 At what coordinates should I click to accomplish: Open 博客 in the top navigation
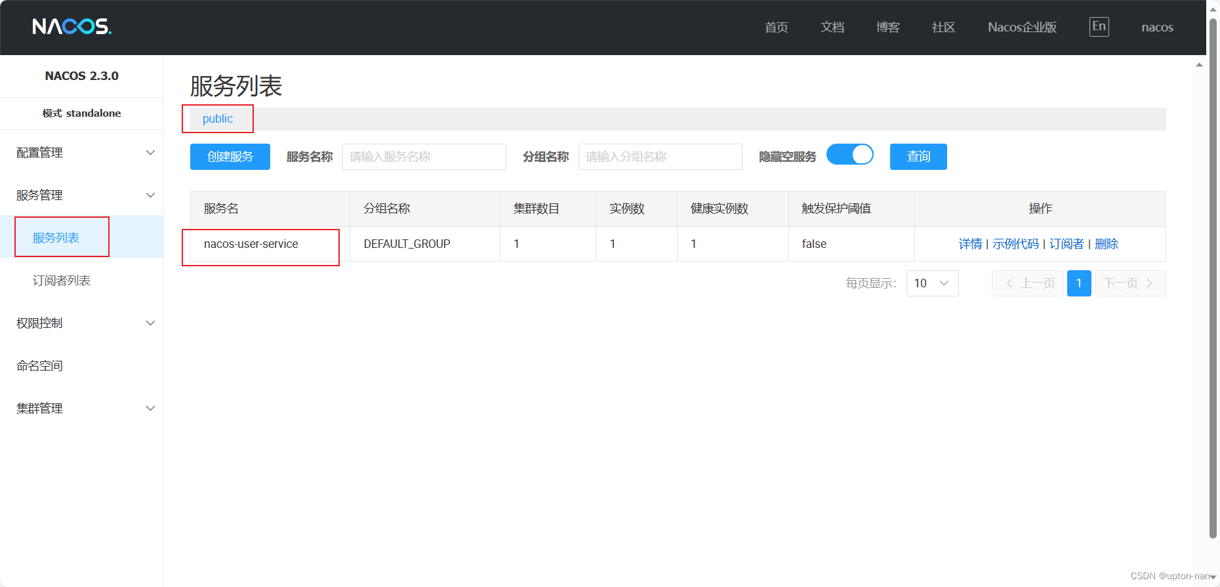[888, 28]
